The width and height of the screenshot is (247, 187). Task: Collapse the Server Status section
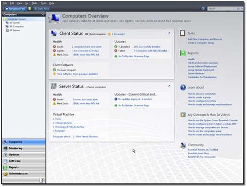(169, 86)
